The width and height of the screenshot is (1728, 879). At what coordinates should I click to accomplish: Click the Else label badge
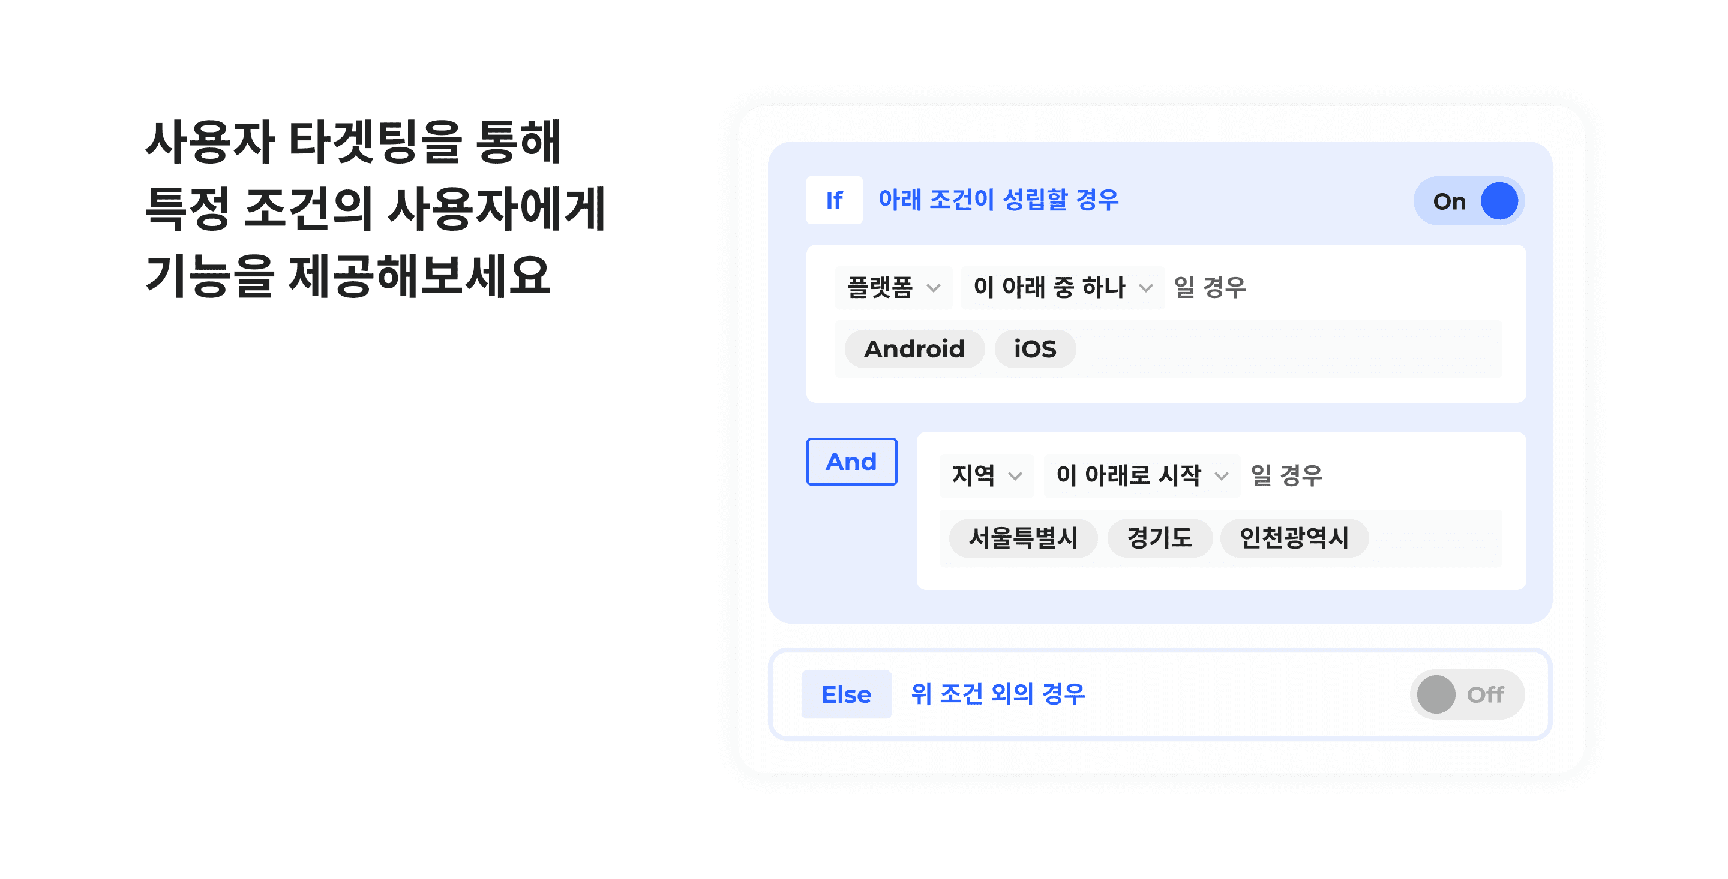click(x=846, y=694)
